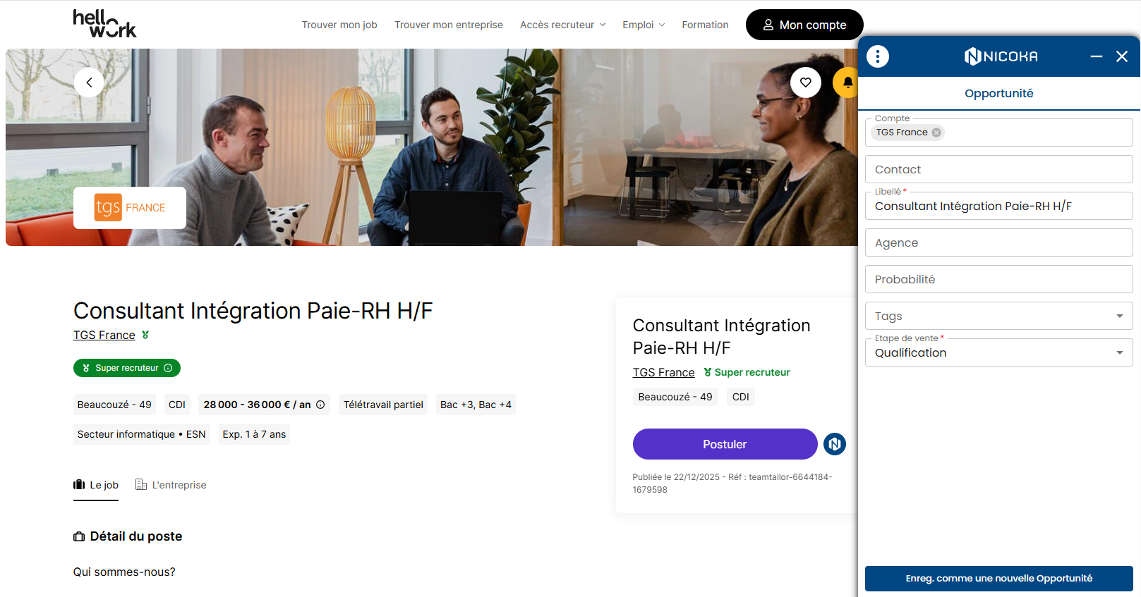Click the Télétravail partiel tag
The width and height of the screenshot is (1141, 597).
383,405
